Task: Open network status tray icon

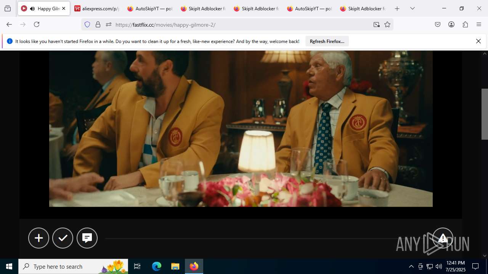Action: pos(430,266)
